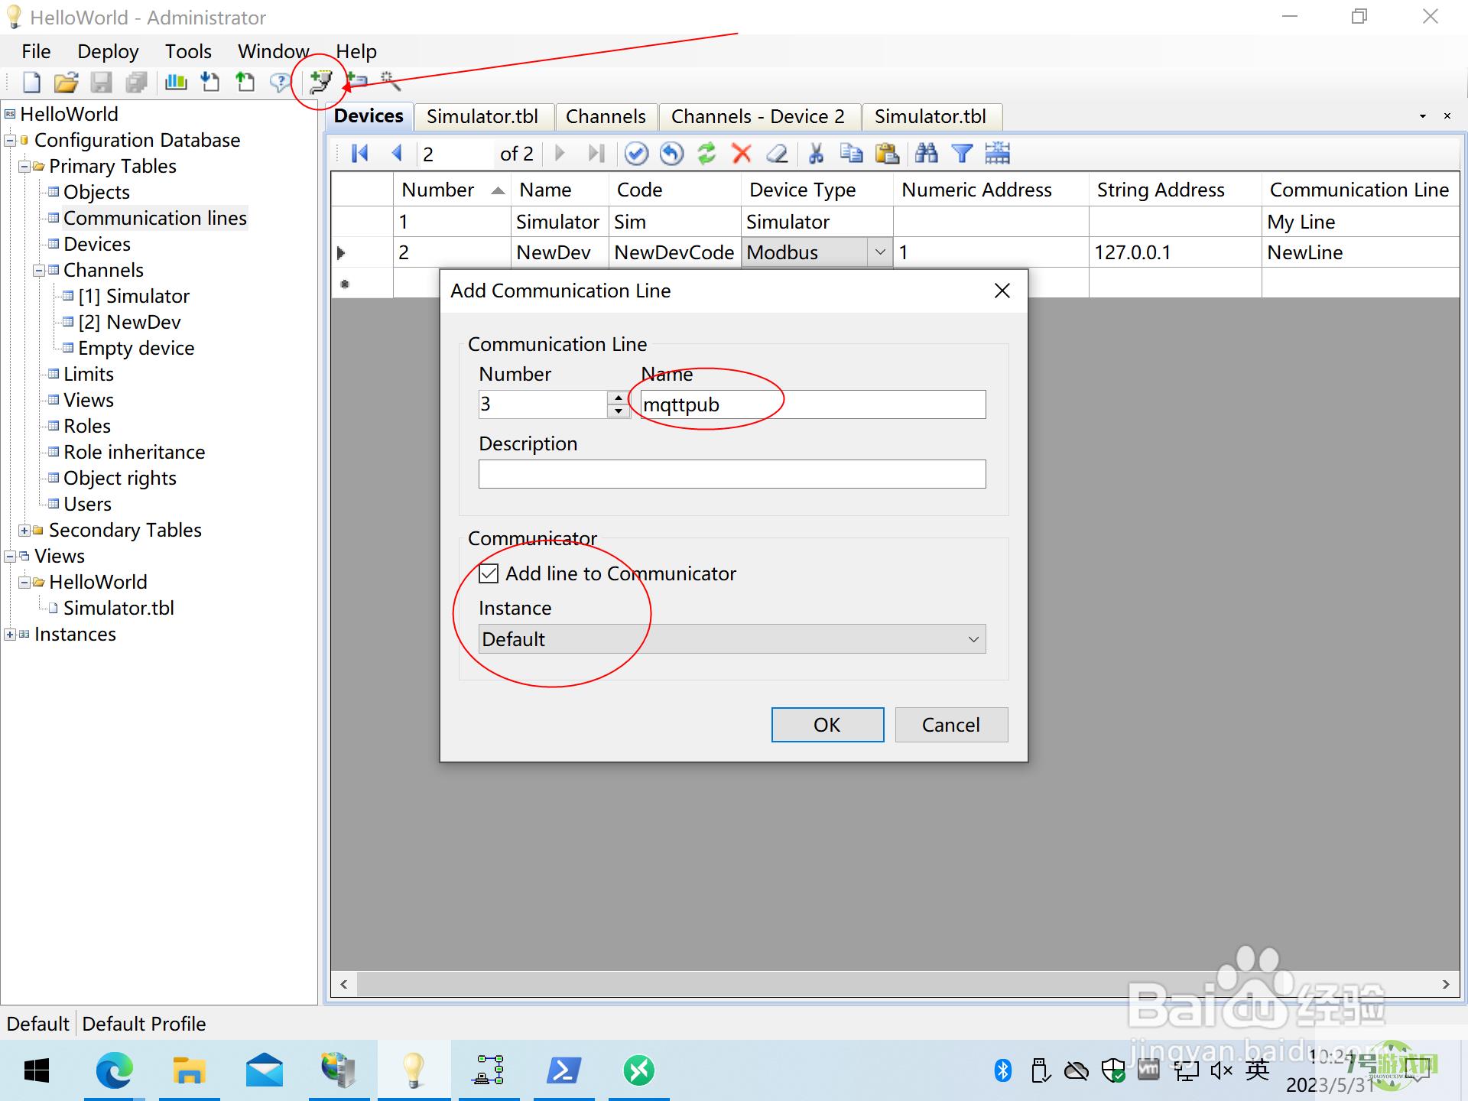Open PowerShell from taskbar
1468x1101 pixels.
[563, 1070]
